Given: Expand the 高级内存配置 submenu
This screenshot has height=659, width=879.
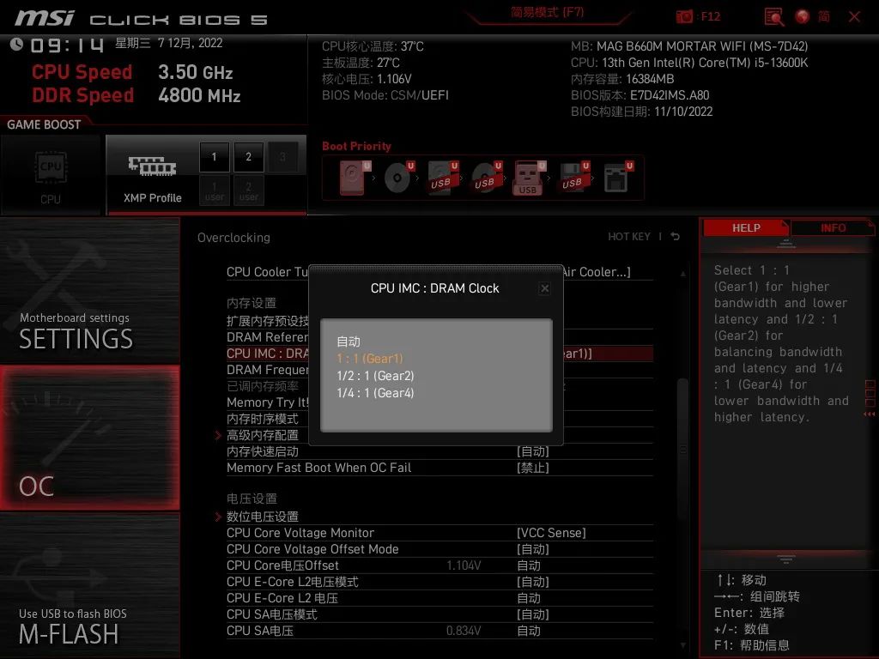Looking at the screenshot, I should (263, 435).
